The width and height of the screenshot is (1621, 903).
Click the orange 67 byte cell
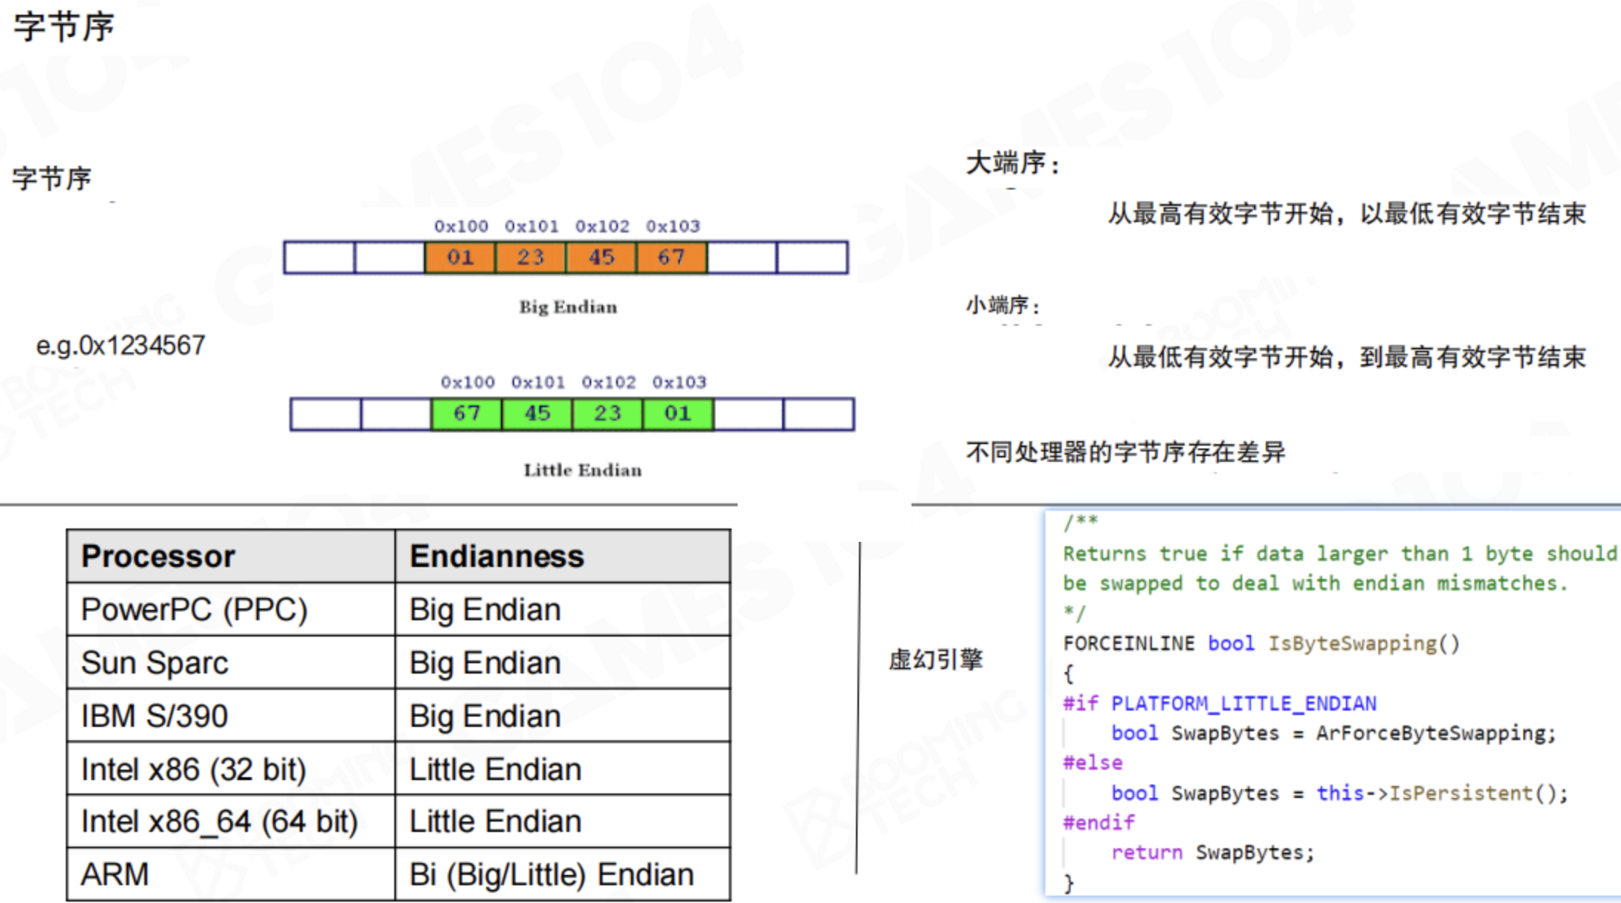tap(671, 258)
